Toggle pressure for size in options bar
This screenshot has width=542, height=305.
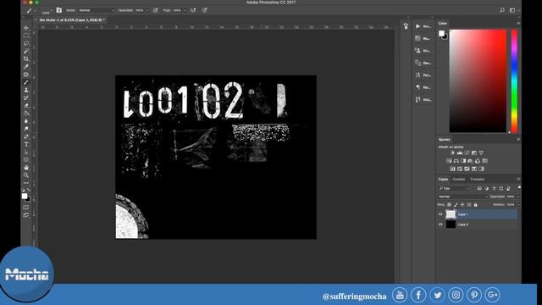pyautogui.click(x=205, y=10)
